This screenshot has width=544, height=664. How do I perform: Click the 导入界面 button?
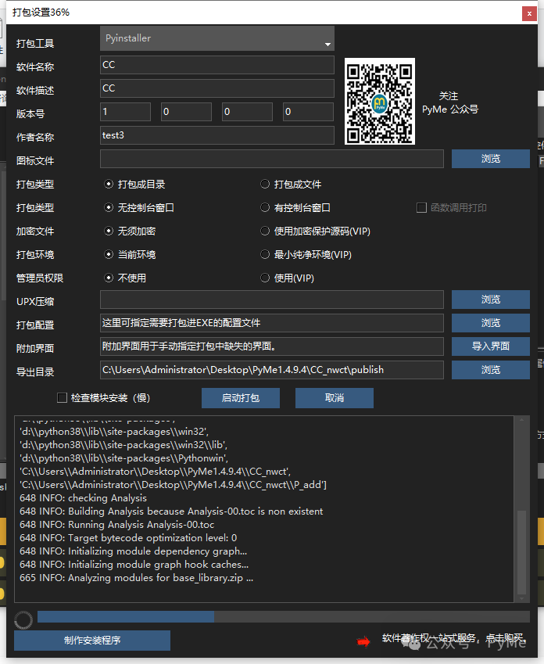(x=490, y=346)
